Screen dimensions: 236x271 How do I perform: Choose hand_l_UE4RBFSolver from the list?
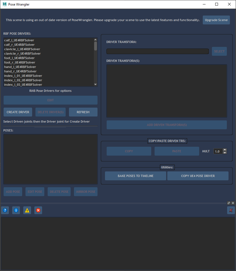point(20,67)
